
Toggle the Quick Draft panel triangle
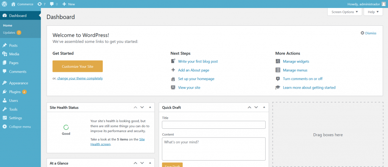264,108
